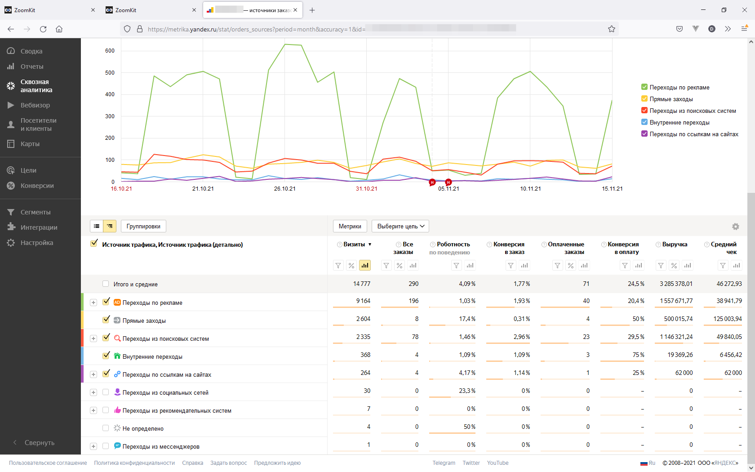Enable Переходы из социальных сетей row checkbox
Screen dimensions: 755x472
(106, 392)
